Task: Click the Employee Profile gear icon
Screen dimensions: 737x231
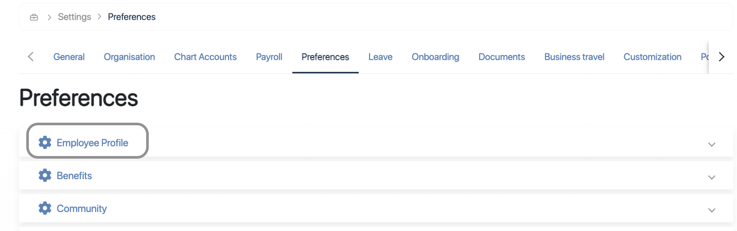Action: click(x=45, y=143)
